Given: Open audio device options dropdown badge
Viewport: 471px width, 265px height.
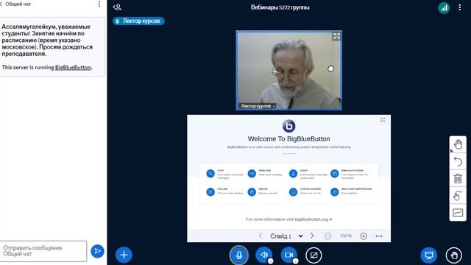Looking at the screenshot, I should (270, 261).
